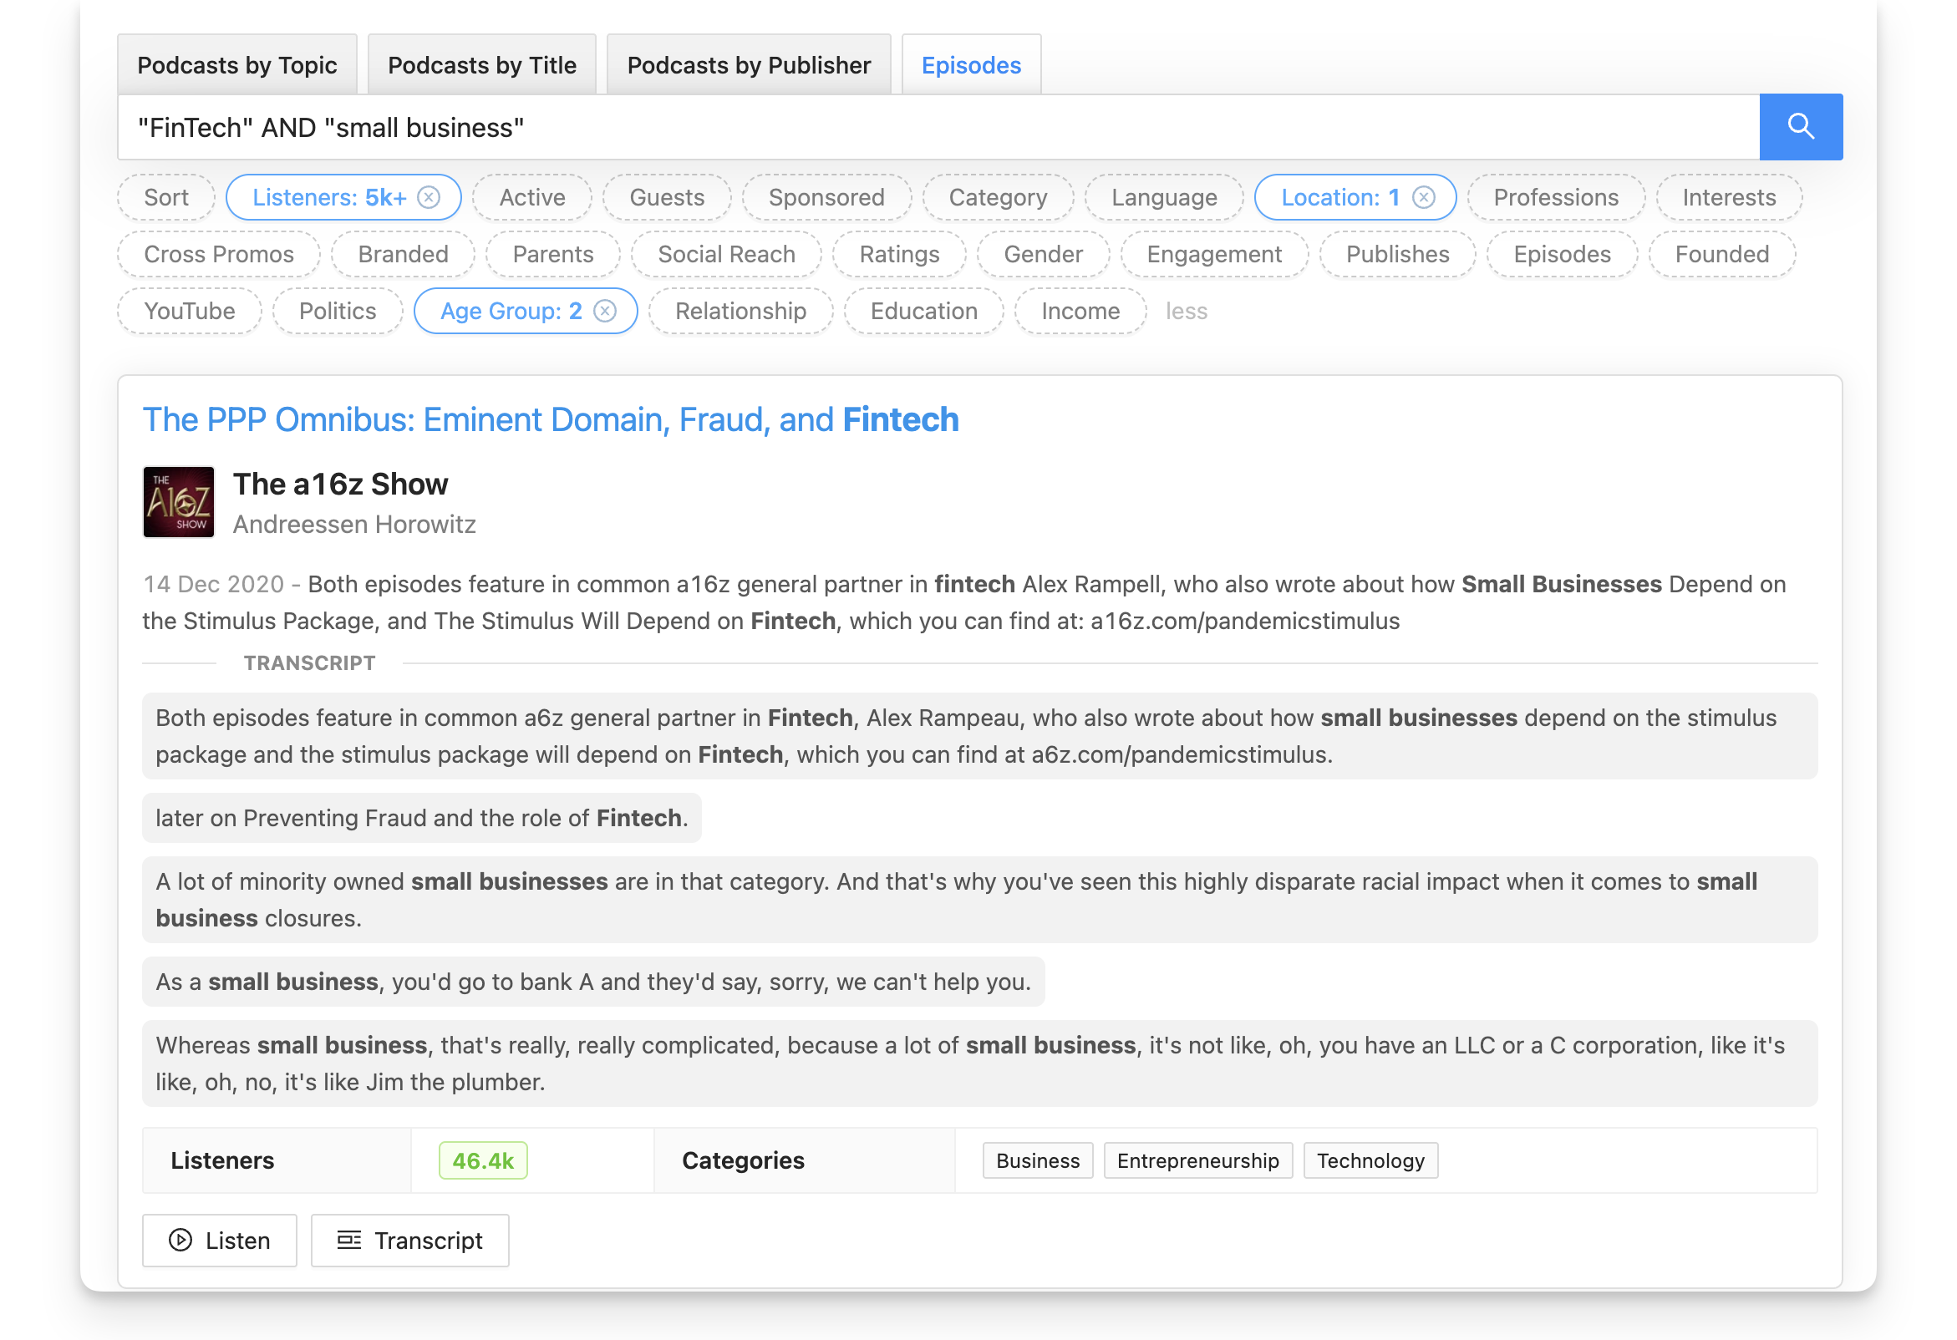This screenshot has height=1340, width=1957.
Task: Toggle the Sponsored filter
Action: pos(826,197)
